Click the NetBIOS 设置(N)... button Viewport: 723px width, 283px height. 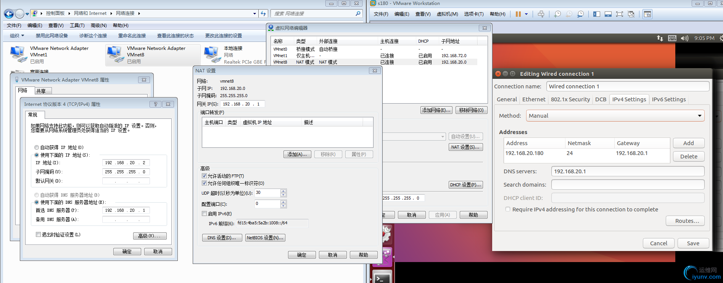tap(265, 238)
